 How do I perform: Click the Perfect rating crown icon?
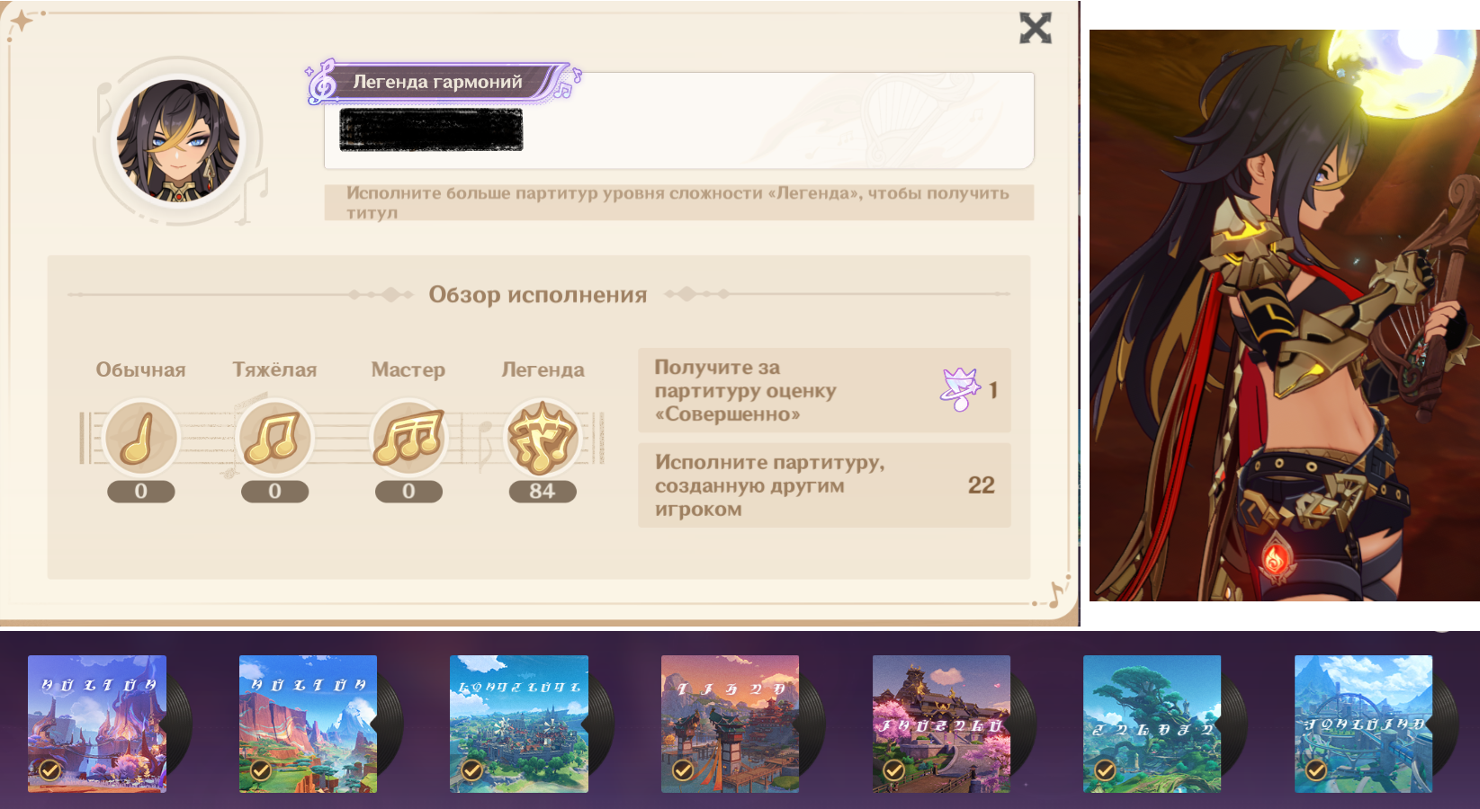(x=960, y=390)
